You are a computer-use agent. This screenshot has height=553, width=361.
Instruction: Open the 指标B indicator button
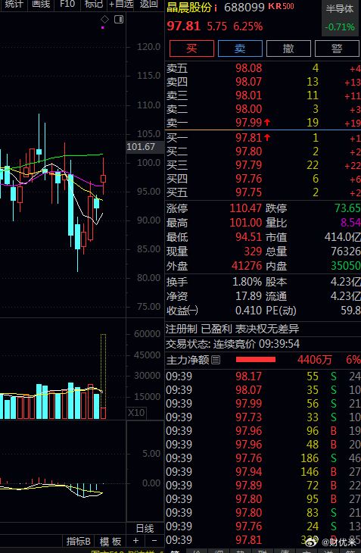(79, 542)
